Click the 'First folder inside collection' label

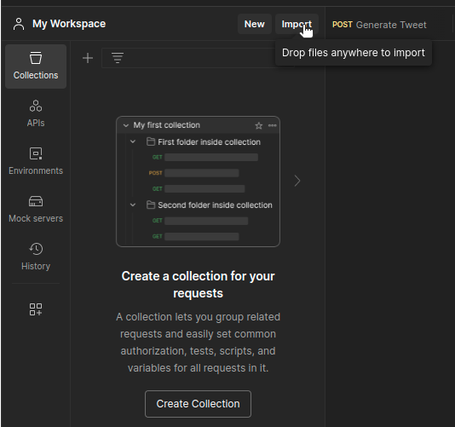[x=209, y=142]
